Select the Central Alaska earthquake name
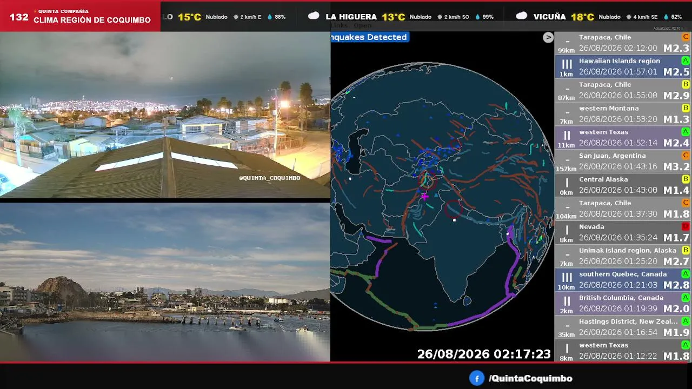The height and width of the screenshot is (389, 692). pyautogui.click(x=603, y=179)
